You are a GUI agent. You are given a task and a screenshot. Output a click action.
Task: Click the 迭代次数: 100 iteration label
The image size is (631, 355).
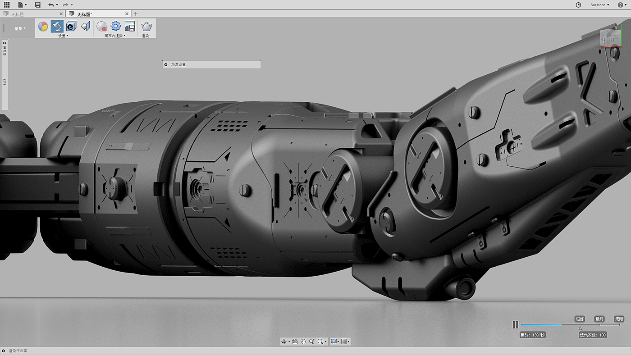pos(593,335)
